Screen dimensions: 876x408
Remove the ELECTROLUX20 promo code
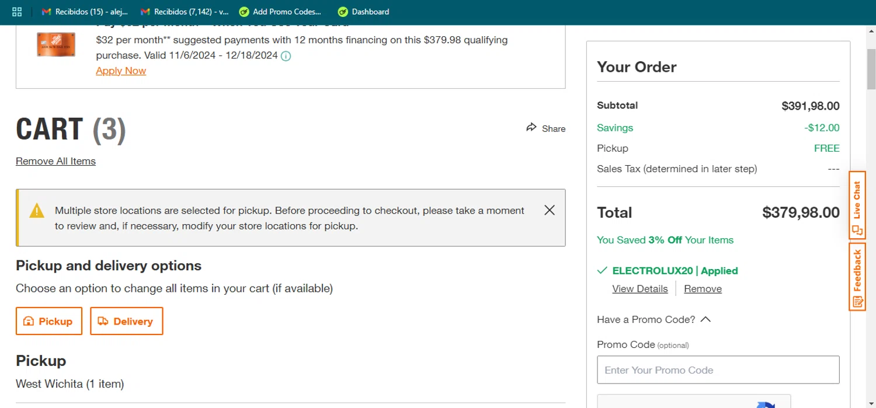(x=703, y=289)
